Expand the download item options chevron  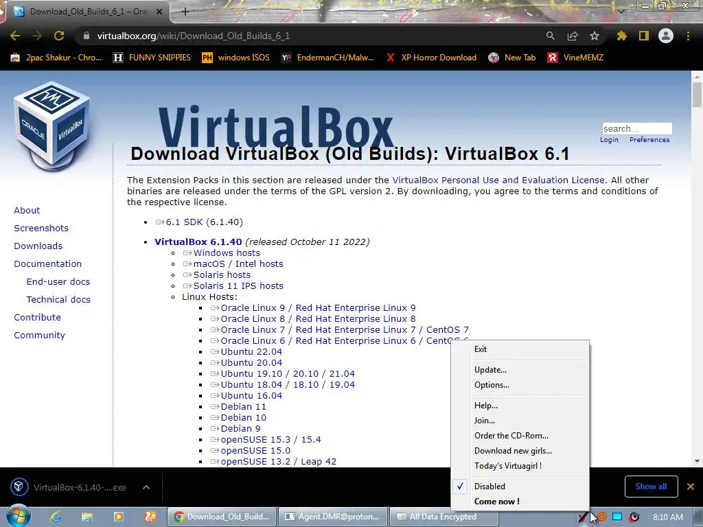pyautogui.click(x=146, y=487)
